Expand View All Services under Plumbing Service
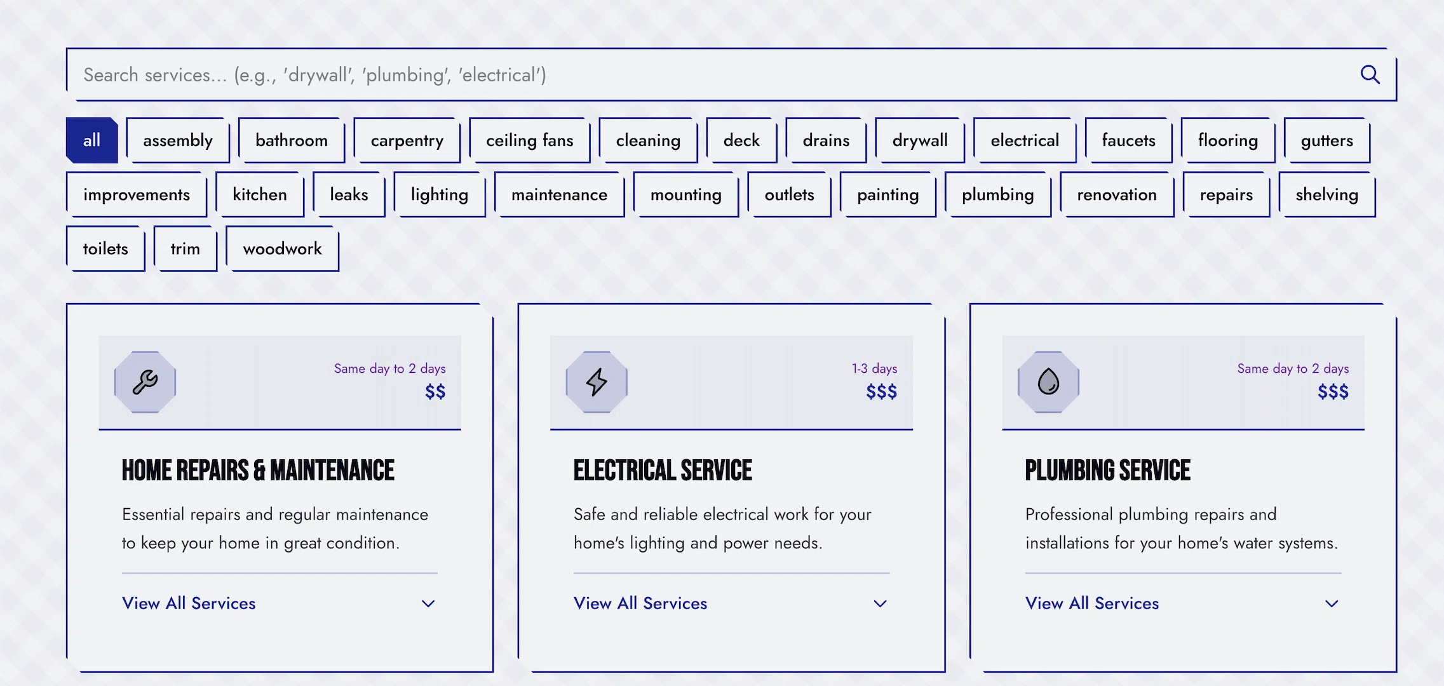This screenshot has height=686, width=1444. pos(1091,603)
